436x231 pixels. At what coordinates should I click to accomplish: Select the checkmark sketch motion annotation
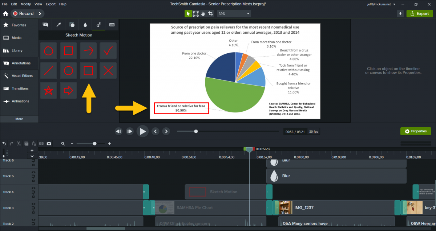click(108, 51)
